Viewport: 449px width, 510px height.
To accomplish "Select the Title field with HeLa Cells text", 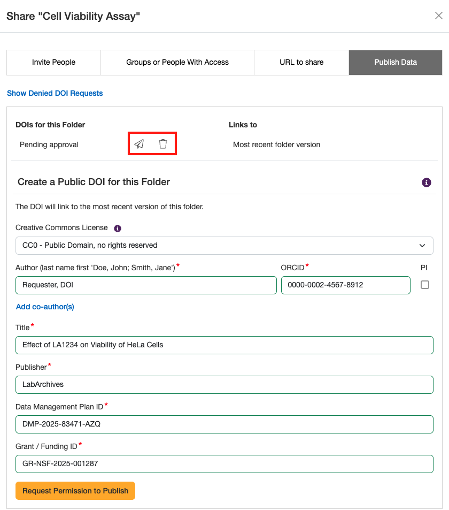I will (x=224, y=345).
